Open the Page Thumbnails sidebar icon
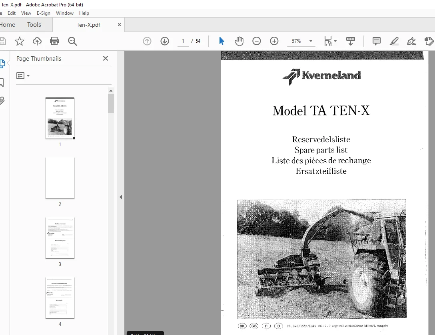The width and height of the screenshot is (435, 335). point(2,64)
